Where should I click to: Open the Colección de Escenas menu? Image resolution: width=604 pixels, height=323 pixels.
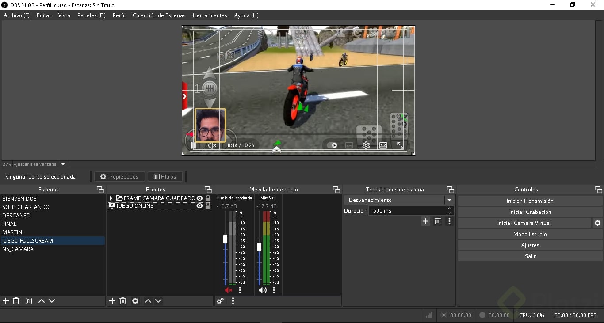click(x=159, y=15)
